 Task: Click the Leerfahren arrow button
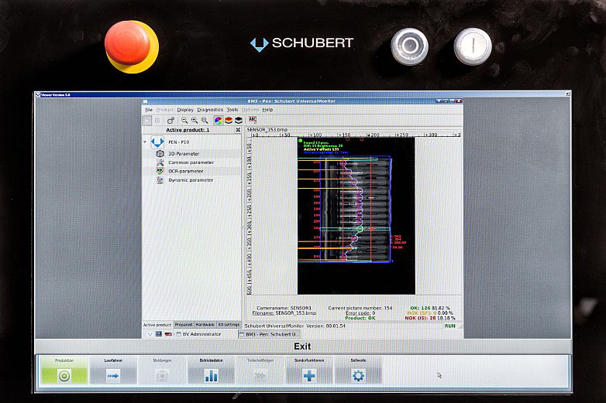[113, 371]
